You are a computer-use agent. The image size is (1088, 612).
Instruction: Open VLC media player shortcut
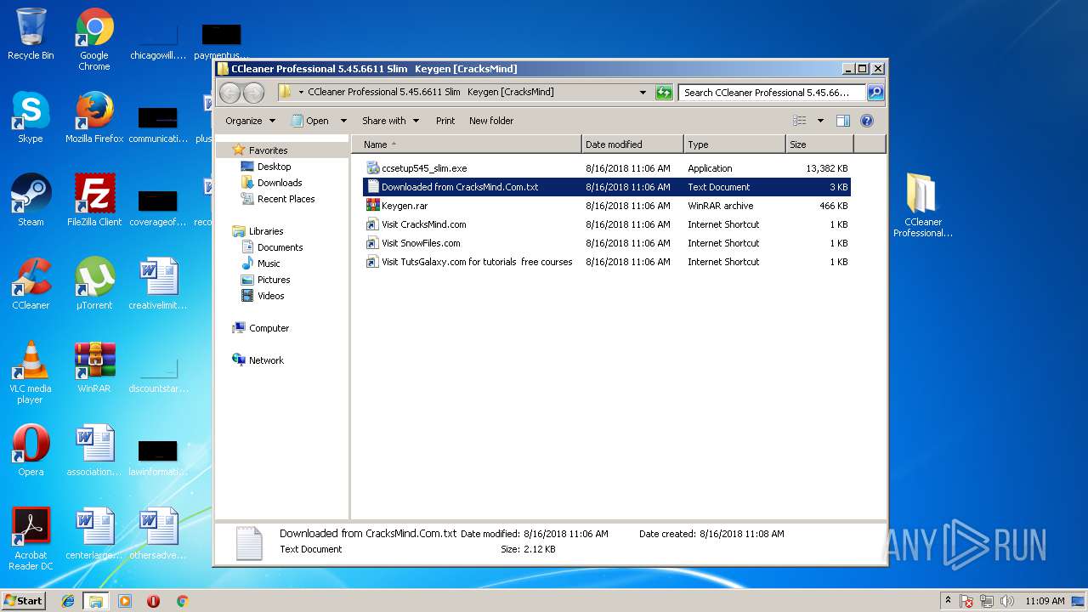tap(31, 372)
